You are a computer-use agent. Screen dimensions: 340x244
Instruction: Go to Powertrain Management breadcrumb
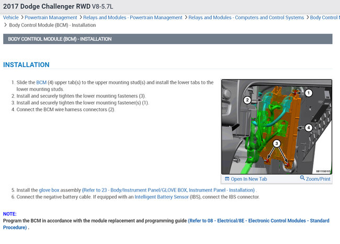click(51, 18)
